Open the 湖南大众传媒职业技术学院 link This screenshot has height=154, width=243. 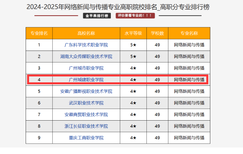click(86, 56)
